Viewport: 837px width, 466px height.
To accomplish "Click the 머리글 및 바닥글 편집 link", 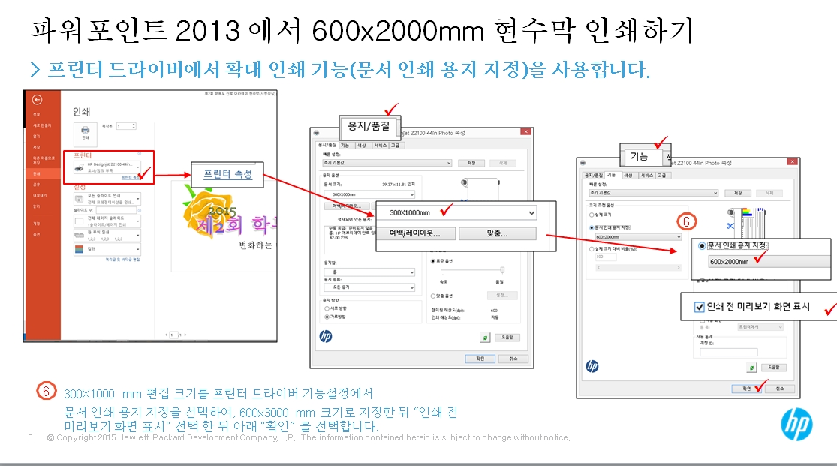I will [x=122, y=260].
